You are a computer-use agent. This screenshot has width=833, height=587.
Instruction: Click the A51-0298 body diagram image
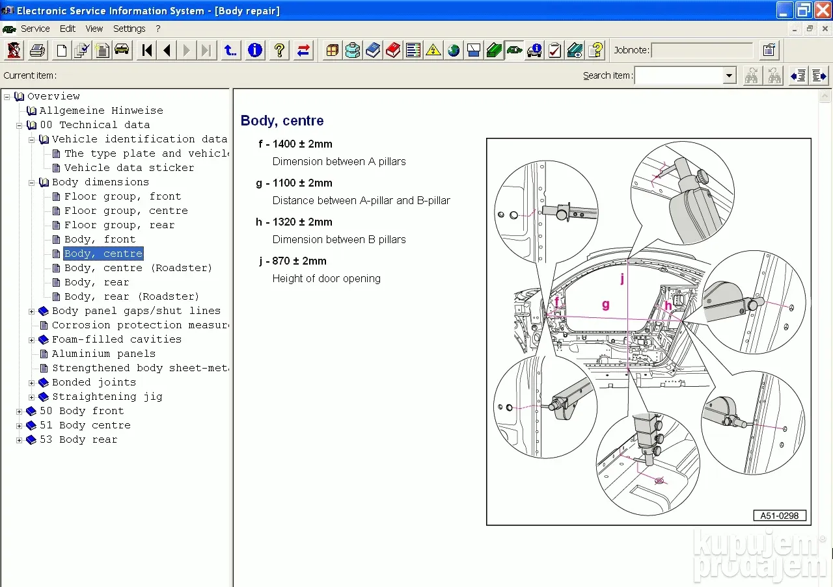[649, 332]
